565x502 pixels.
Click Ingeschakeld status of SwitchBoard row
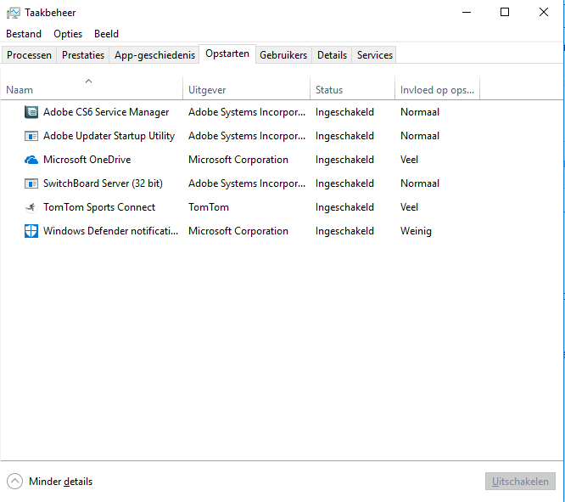click(344, 183)
